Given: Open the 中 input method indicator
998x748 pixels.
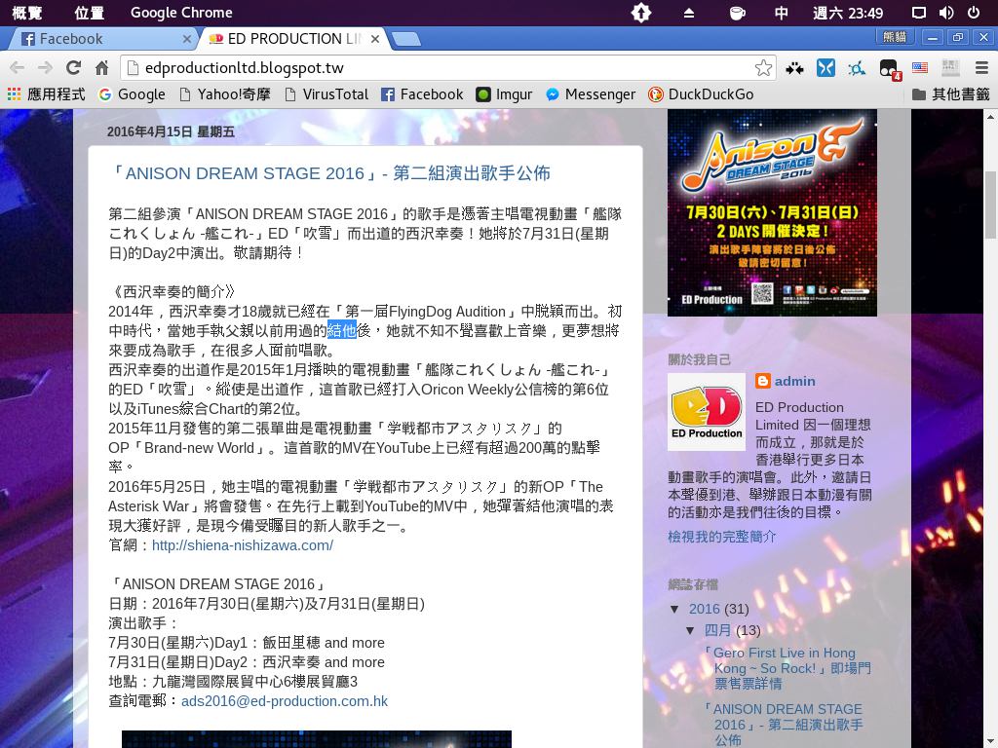Looking at the screenshot, I should pos(781,13).
